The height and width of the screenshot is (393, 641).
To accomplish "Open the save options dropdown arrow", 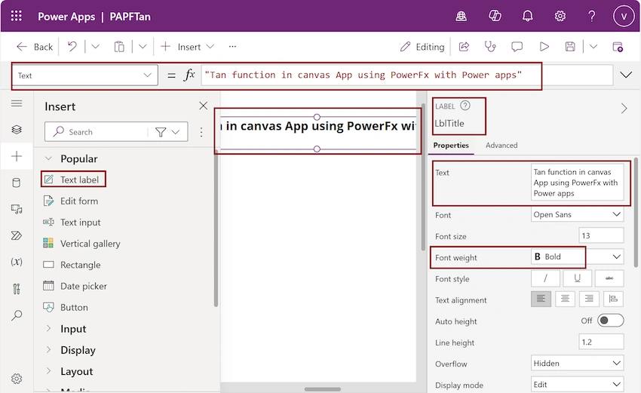I will pyautogui.click(x=593, y=47).
